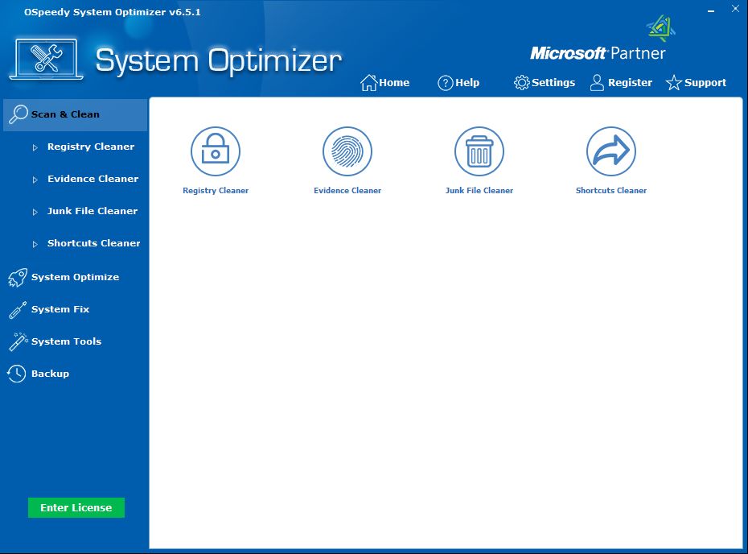This screenshot has width=748, height=554.
Task: Click the Support star icon
Action: [673, 83]
